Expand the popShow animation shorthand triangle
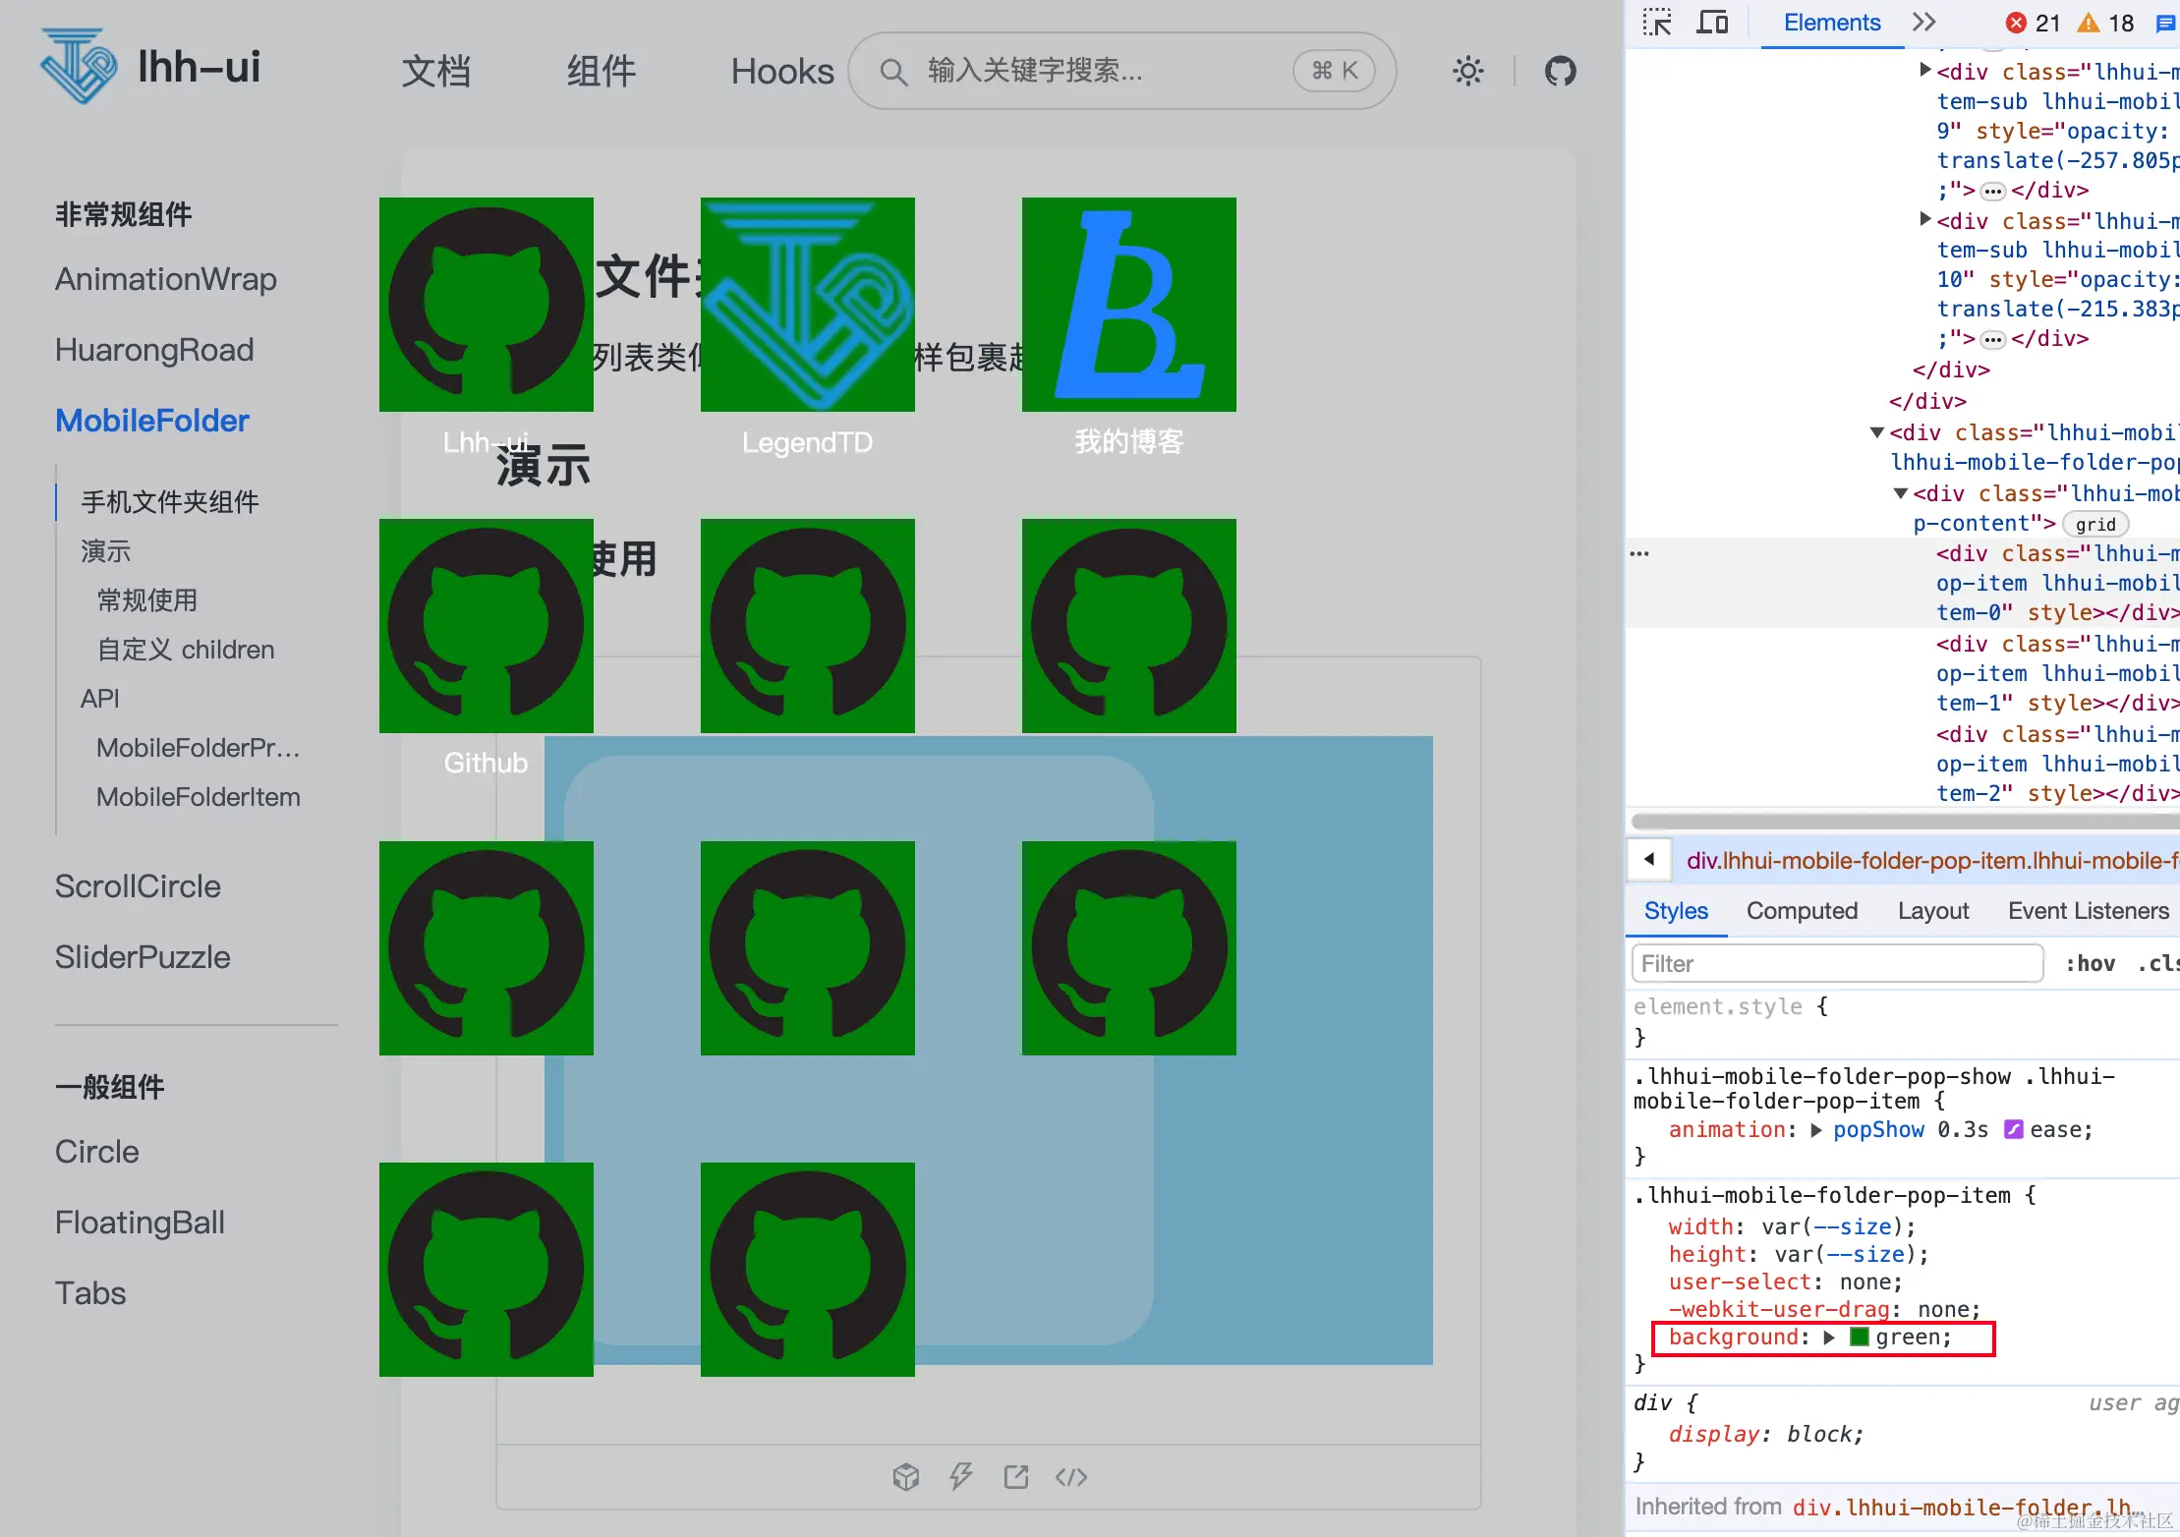 click(1815, 1130)
